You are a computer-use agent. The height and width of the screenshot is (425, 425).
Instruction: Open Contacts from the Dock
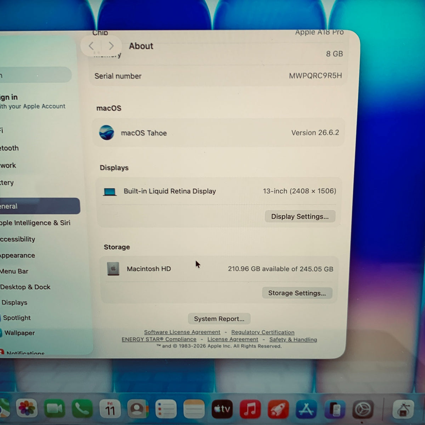(x=138, y=409)
